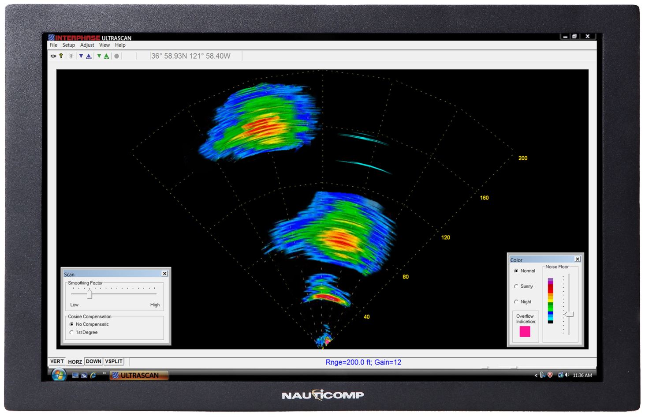The image size is (645, 417).
Task: Click the pink Overflow Indication swatch
Action: click(525, 331)
